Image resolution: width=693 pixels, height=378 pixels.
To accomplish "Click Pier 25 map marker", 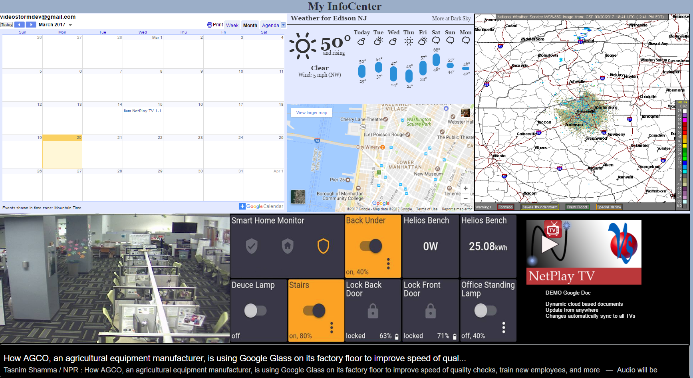I will (x=348, y=180).
